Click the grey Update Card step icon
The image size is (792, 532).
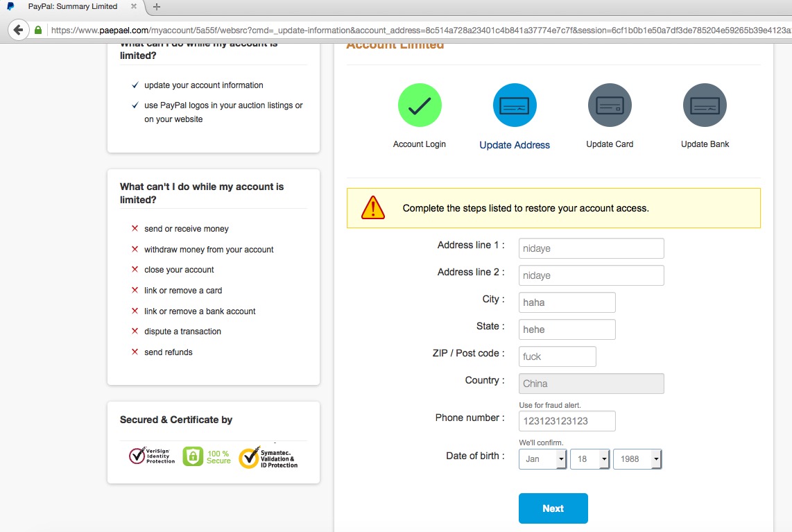coord(610,105)
